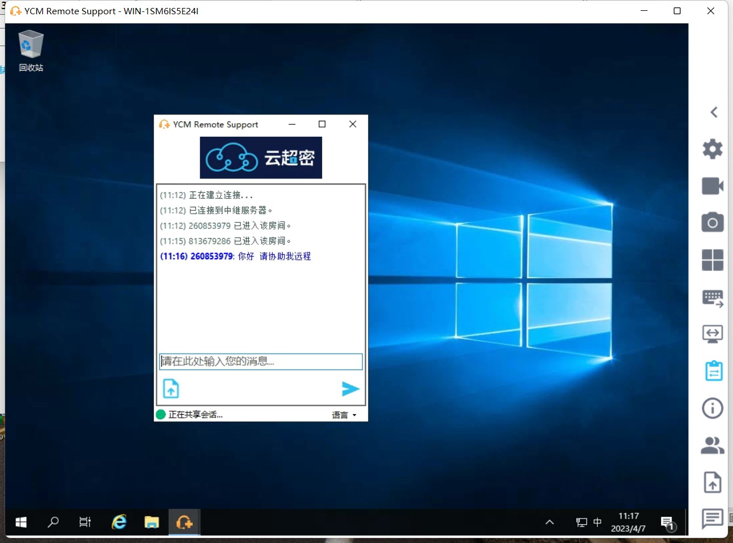Collapse the right sidebar with the chevron arrow
This screenshot has width=733, height=543.
[714, 112]
